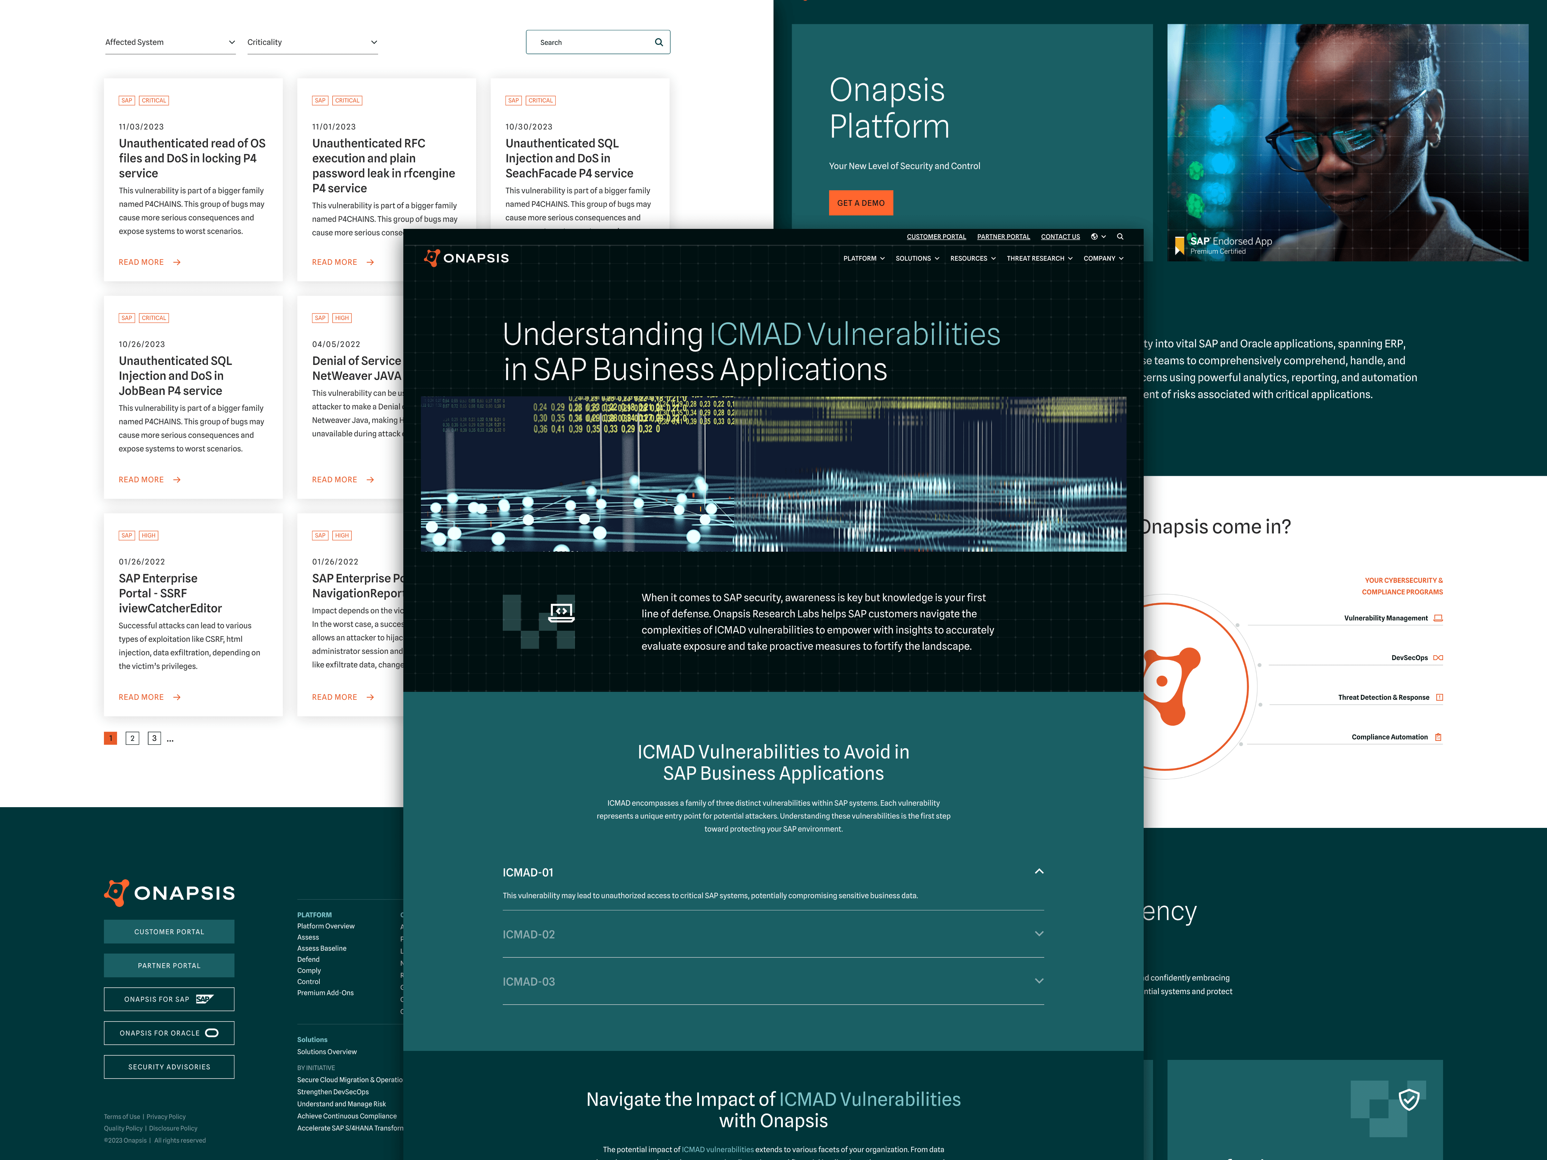
Task: Read more on the NavigationReport advisory dated 01/26/2022
Action: point(343,697)
